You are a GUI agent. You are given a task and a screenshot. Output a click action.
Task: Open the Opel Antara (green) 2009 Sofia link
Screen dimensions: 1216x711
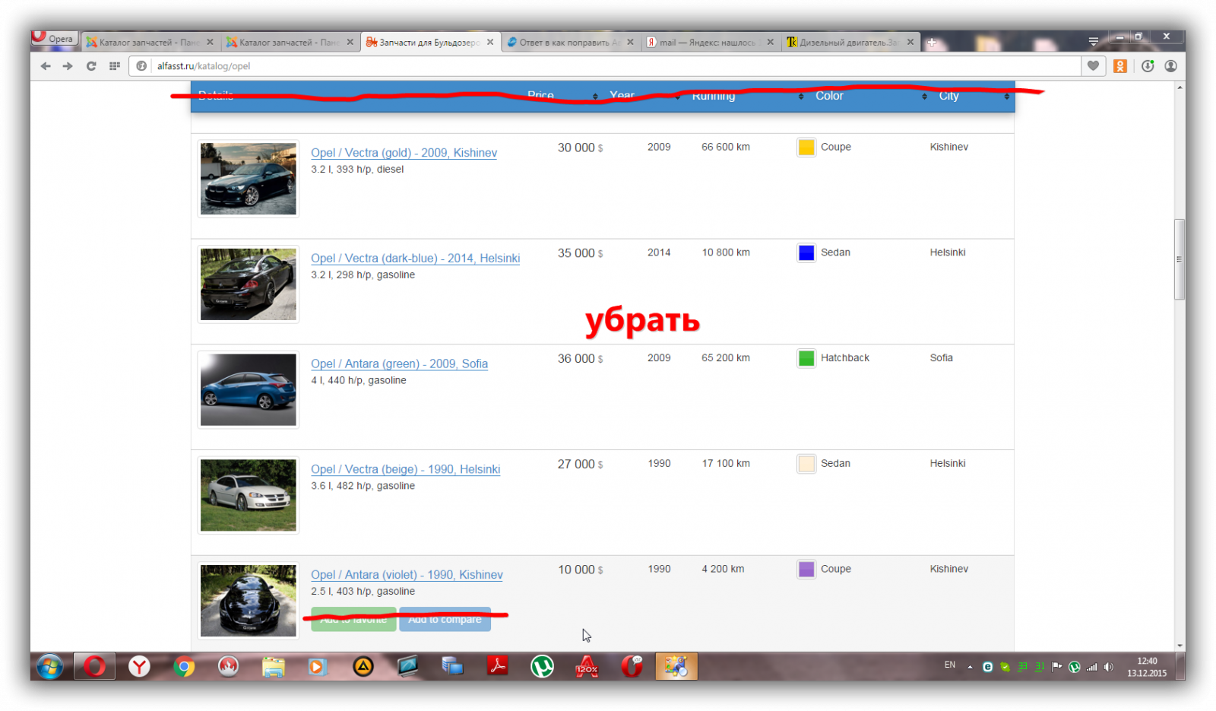pos(399,364)
